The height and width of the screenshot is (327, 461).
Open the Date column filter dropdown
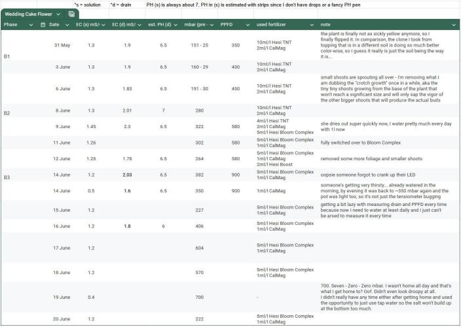pos(67,25)
